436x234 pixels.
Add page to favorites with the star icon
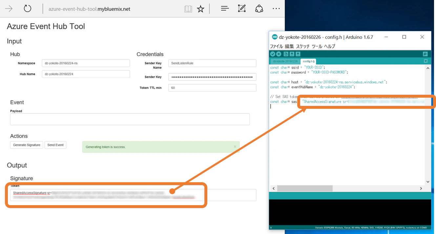(x=200, y=9)
